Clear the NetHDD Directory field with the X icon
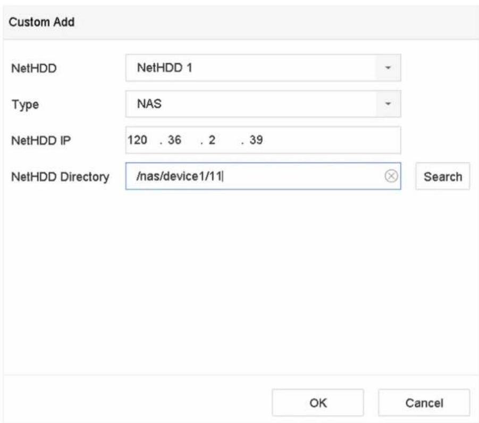 (391, 176)
